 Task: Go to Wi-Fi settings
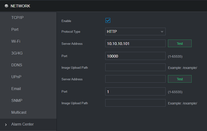(15, 41)
